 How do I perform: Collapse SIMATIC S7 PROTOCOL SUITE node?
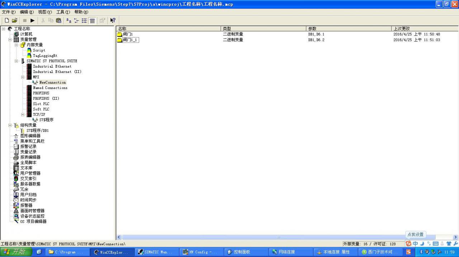click(16, 61)
